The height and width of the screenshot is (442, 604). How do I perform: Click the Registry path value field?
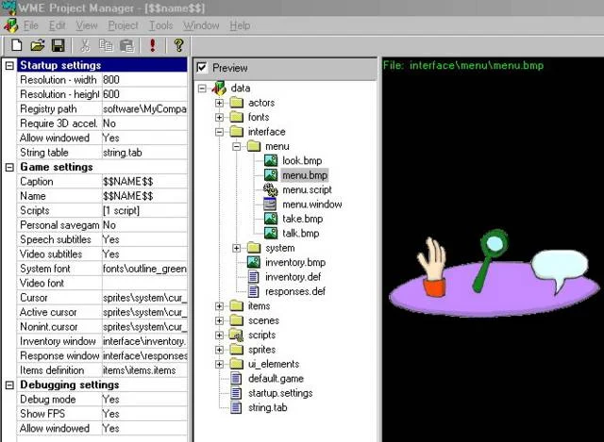144,109
